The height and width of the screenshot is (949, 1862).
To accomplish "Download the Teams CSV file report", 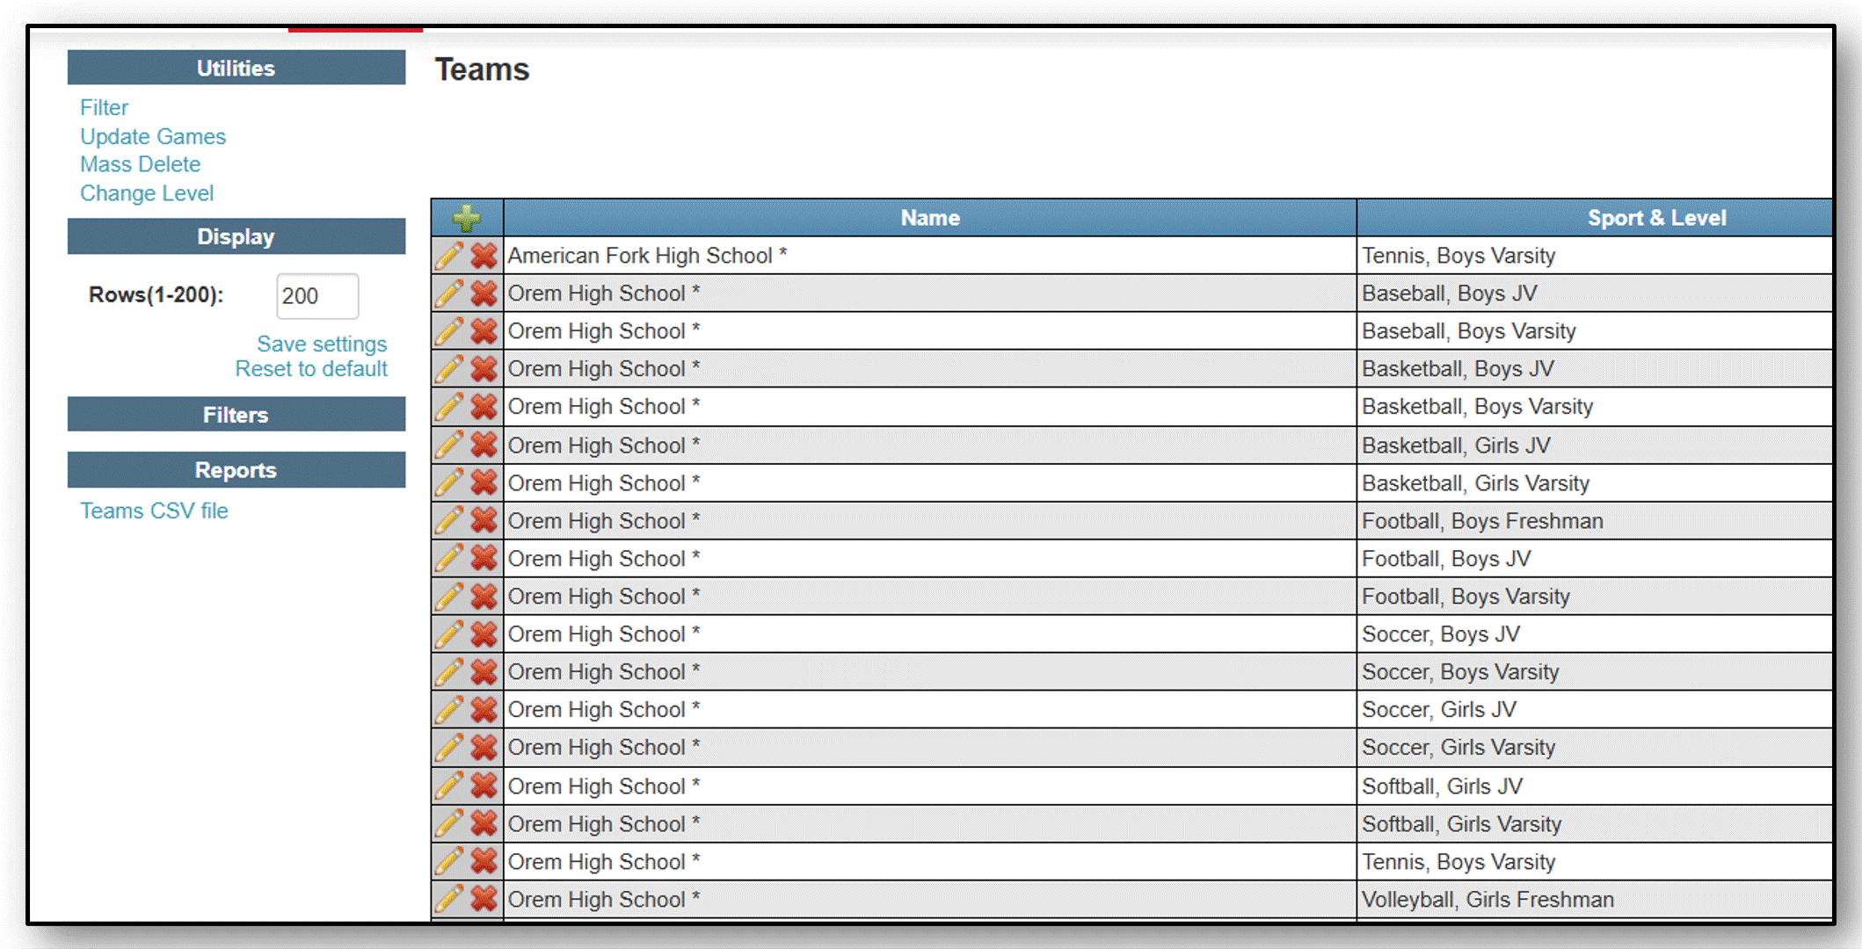I will (154, 511).
